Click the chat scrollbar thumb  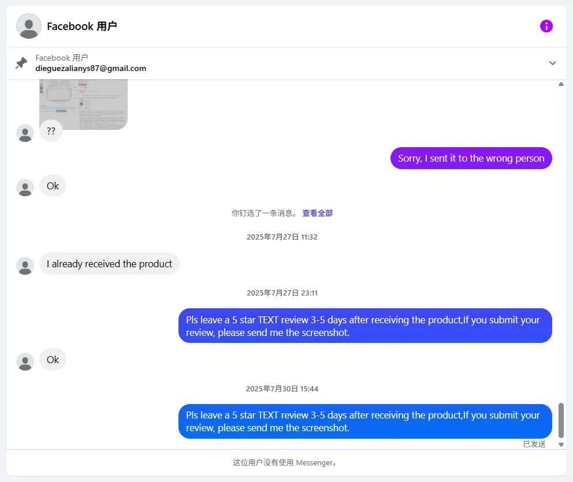tap(560, 420)
